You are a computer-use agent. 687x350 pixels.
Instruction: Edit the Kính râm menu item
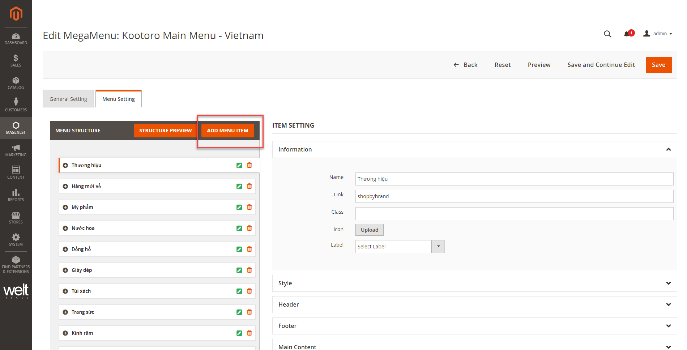pos(239,333)
